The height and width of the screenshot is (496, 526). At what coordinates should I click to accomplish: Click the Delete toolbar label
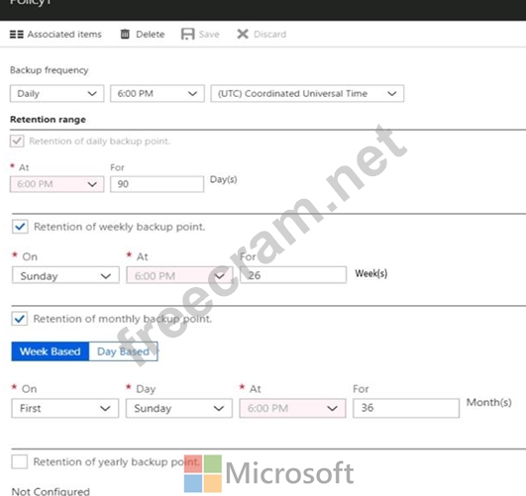point(151,35)
